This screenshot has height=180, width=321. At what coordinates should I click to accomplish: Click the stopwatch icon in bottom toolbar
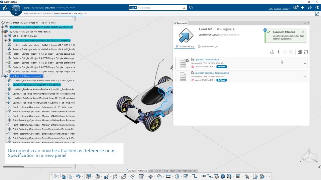[177, 176]
